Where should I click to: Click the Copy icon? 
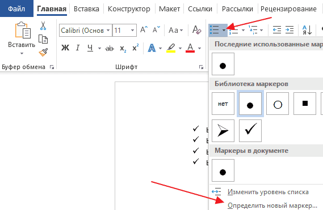point(43,39)
